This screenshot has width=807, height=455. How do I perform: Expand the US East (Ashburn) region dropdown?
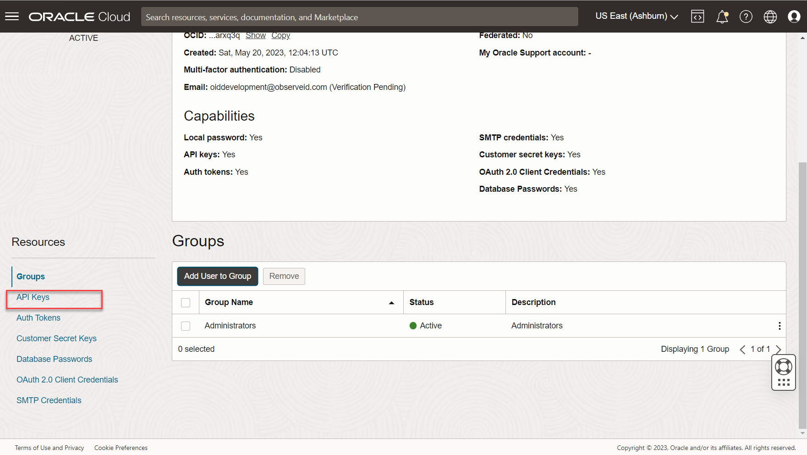tap(636, 16)
